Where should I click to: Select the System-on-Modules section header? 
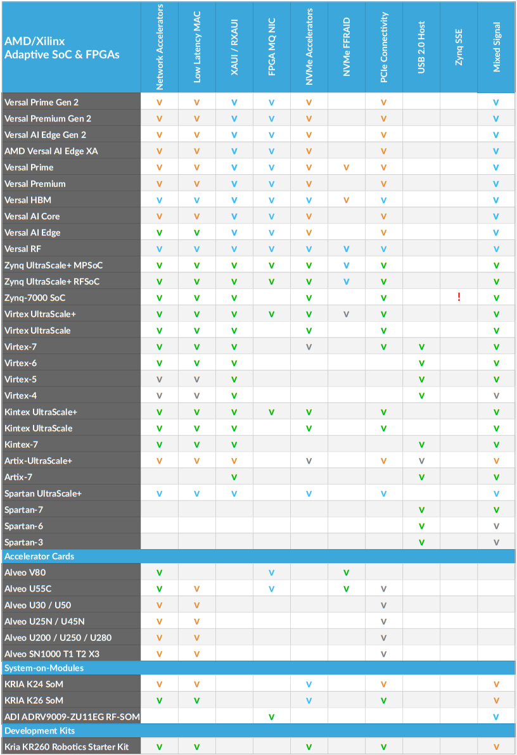44,668
